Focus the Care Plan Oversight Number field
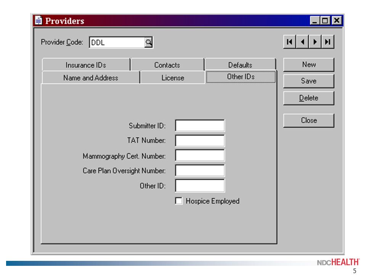366x275 pixels. click(200, 170)
